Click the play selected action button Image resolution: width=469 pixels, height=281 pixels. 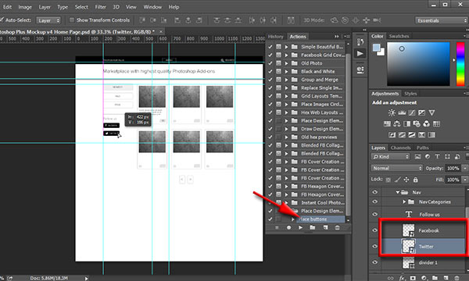301,228
